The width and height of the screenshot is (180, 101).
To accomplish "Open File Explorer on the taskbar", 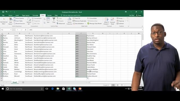I will pos(58,89).
